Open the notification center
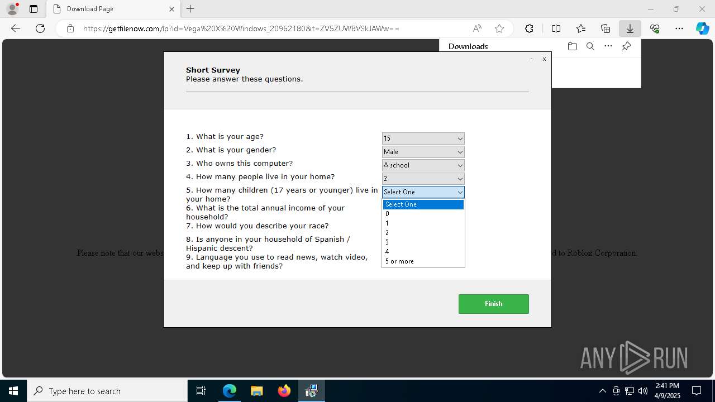Screen dimensions: 715x402 pos(697,391)
